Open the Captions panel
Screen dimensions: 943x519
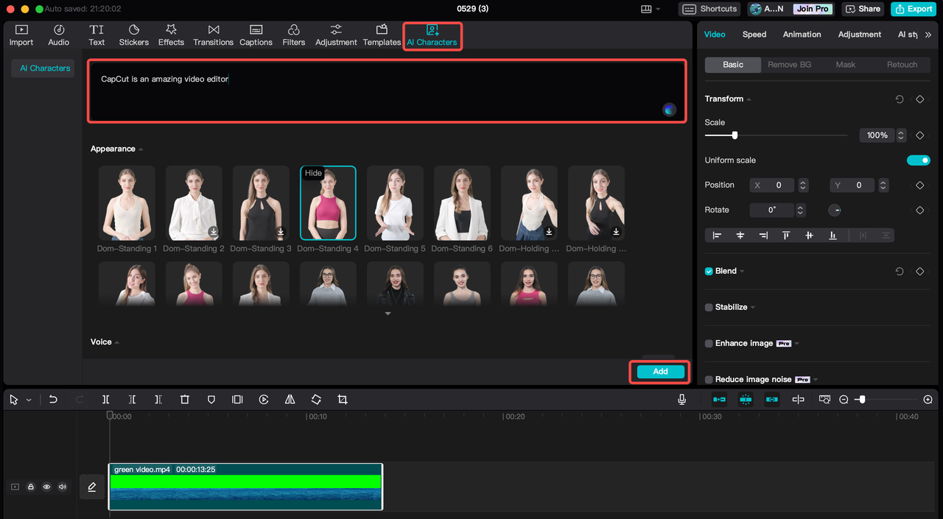point(256,35)
